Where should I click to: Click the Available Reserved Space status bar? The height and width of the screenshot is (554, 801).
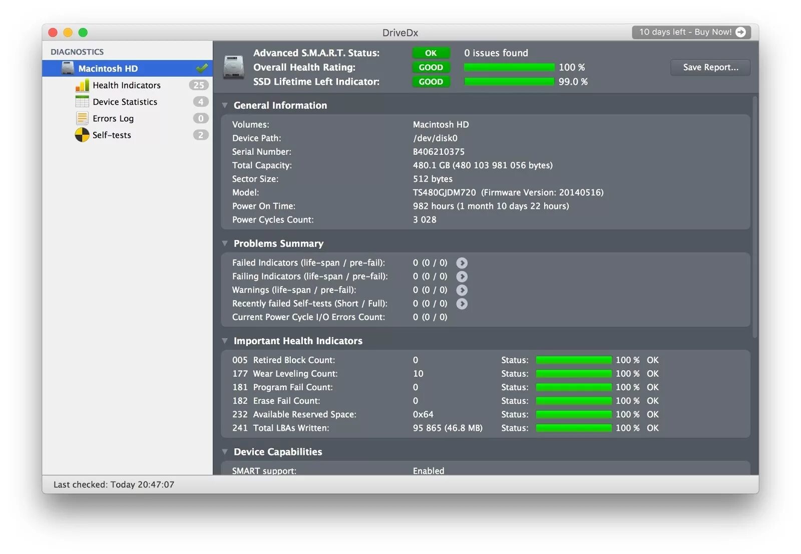tap(574, 414)
